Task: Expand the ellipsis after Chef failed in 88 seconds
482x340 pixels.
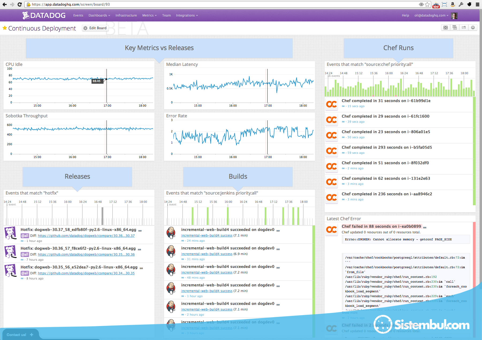Action: coord(425,227)
